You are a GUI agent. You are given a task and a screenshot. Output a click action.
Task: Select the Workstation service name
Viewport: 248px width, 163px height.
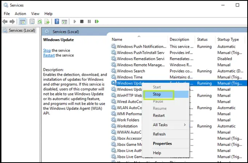pos(127,126)
